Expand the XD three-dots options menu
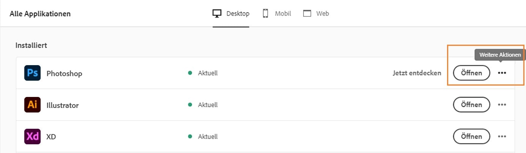The width and height of the screenshot is (526, 153). click(502, 137)
